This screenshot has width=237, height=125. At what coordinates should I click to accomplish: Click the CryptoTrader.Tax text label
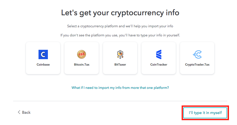pos(197,65)
